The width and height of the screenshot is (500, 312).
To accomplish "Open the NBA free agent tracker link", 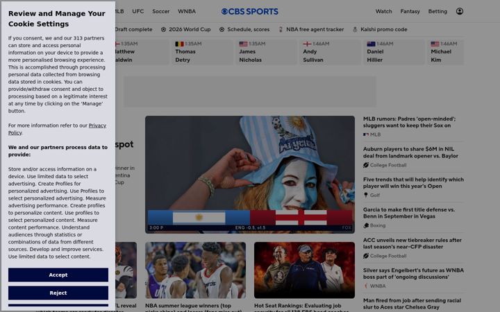I will pos(315,29).
